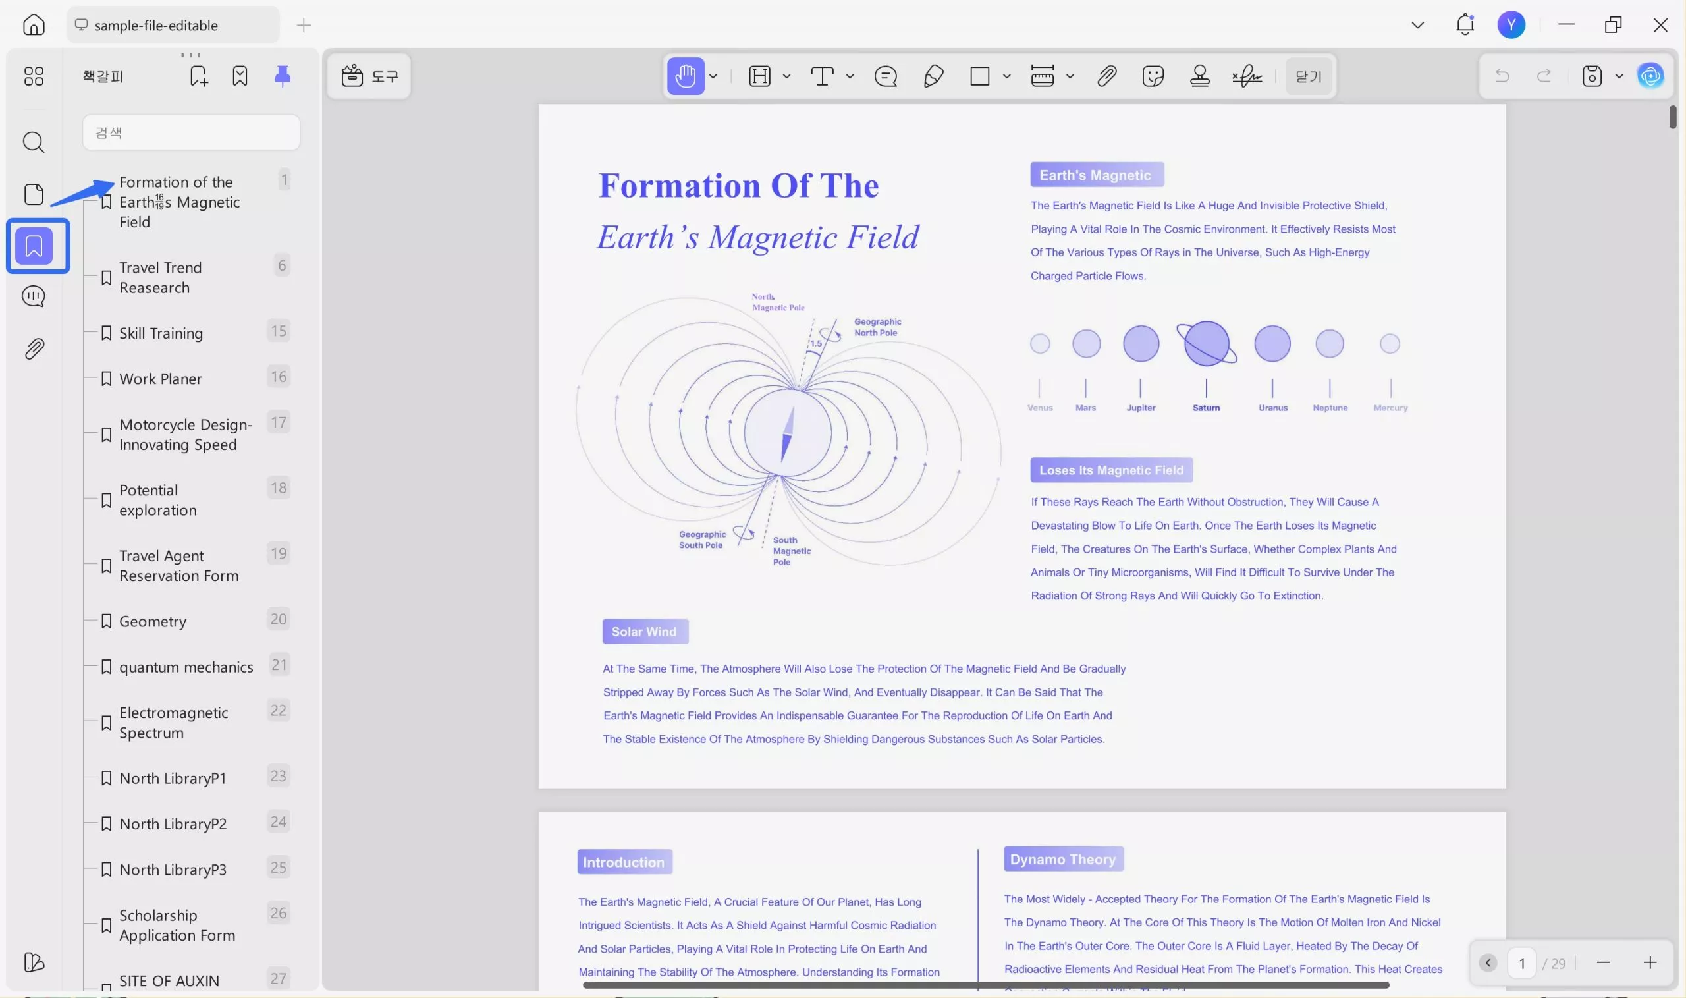Add a new bookmark with the plus-bookmark icon
This screenshot has height=998, width=1686.
(198, 76)
